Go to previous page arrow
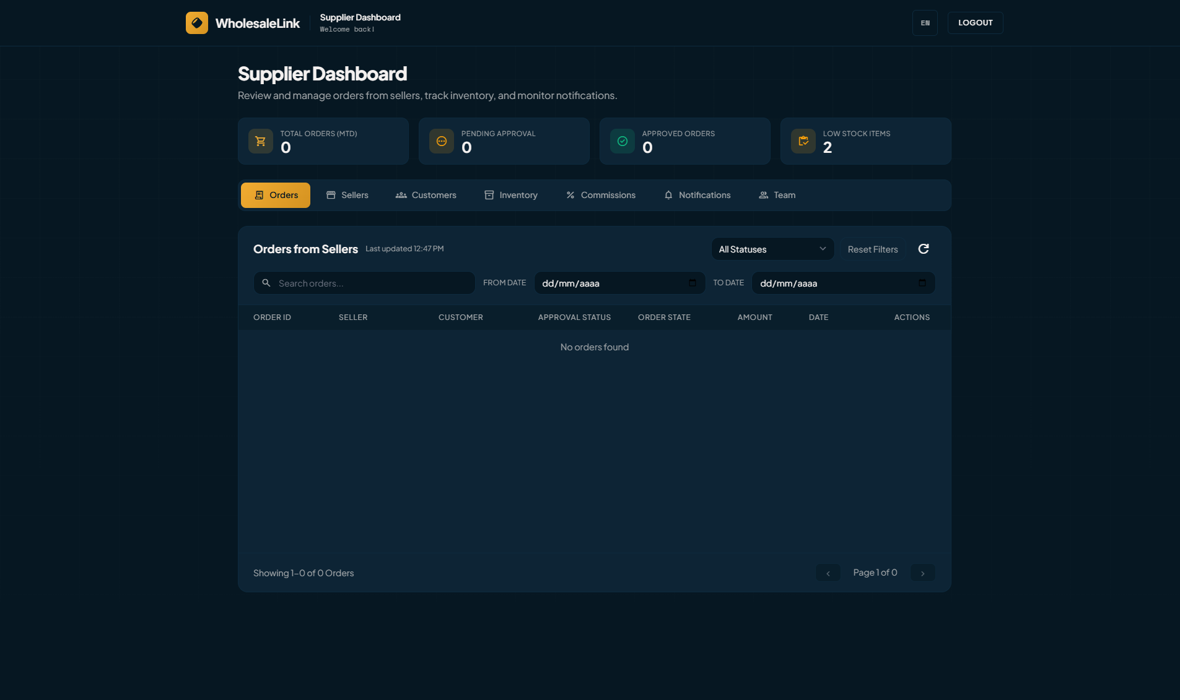The width and height of the screenshot is (1180, 700). click(828, 573)
